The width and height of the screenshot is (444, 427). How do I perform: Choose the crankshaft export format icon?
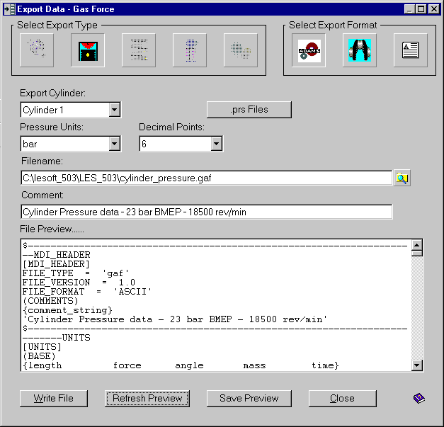click(360, 50)
